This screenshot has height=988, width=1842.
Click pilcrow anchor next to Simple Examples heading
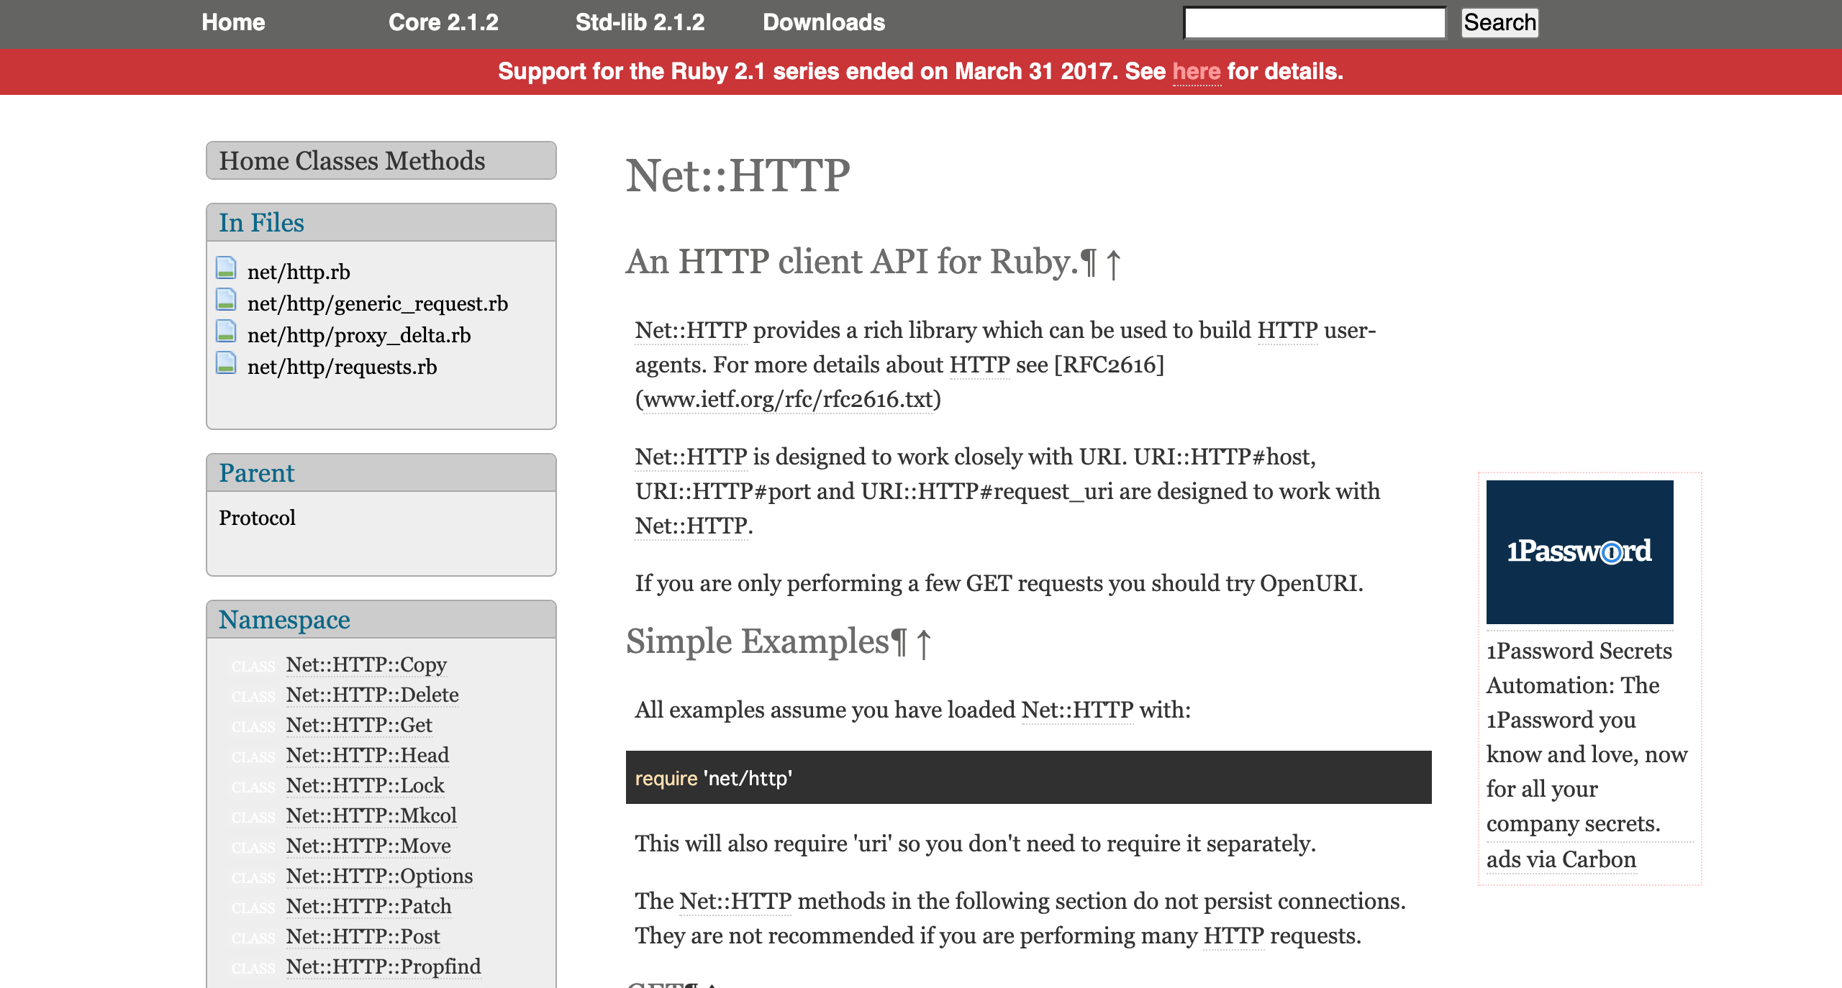tap(899, 642)
